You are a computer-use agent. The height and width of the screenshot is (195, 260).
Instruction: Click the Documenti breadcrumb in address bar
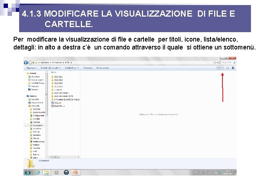point(57,63)
